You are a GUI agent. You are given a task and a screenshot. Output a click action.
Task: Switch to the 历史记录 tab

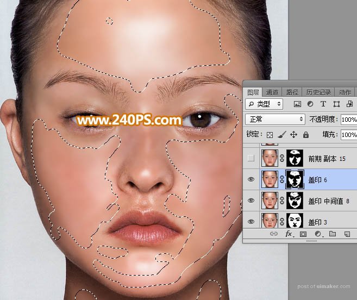point(318,92)
